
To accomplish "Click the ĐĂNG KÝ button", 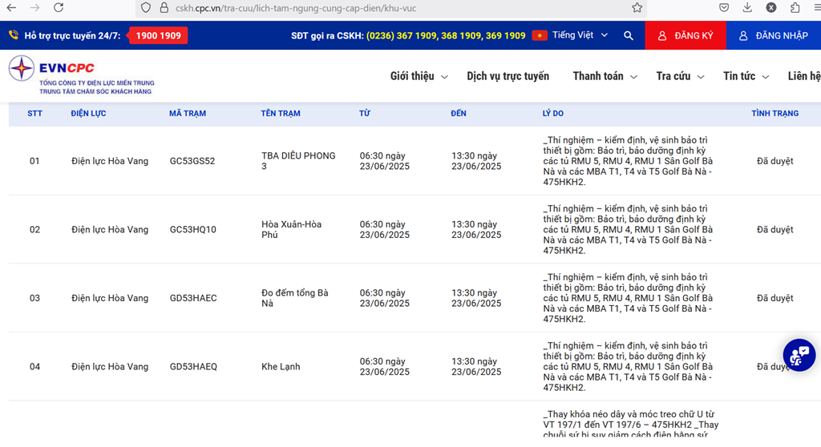I will tap(685, 36).
